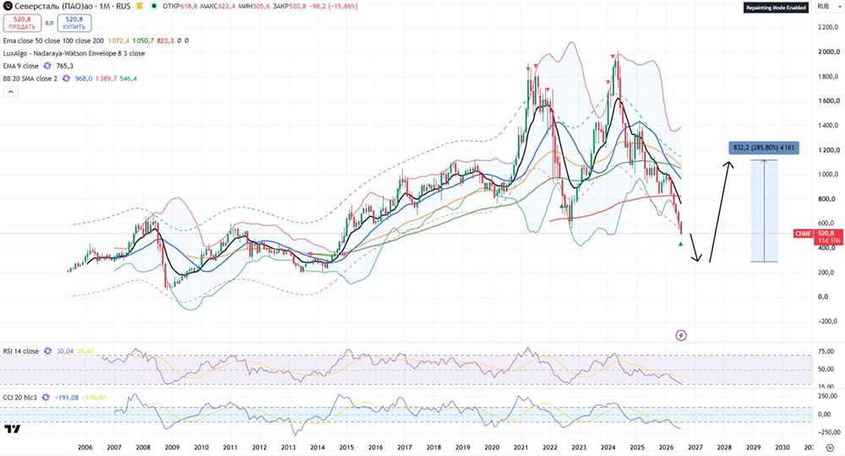Click Bollinger upper value 1389,7
The height and width of the screenshot is (456, 845).
(x=106, y=79)
